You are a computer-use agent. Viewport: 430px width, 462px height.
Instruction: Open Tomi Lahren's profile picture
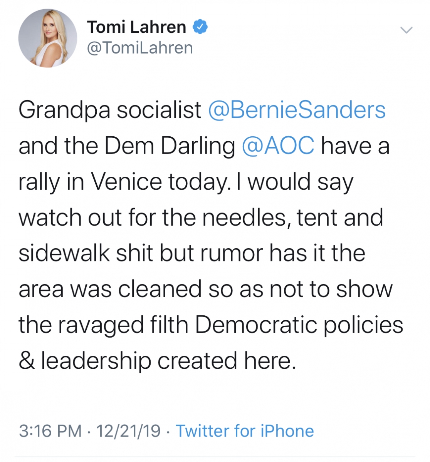pos(48,38)
